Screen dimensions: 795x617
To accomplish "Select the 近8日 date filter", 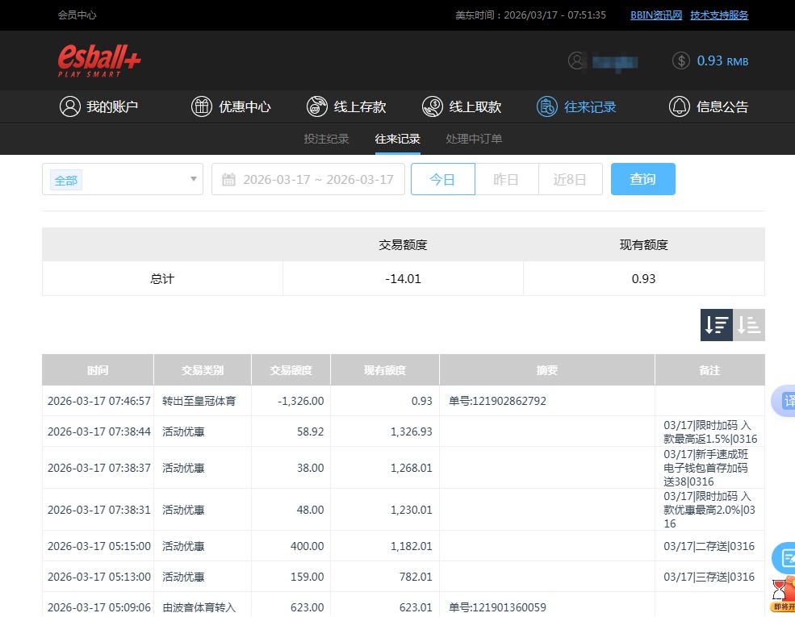I will tap(570, 179).
